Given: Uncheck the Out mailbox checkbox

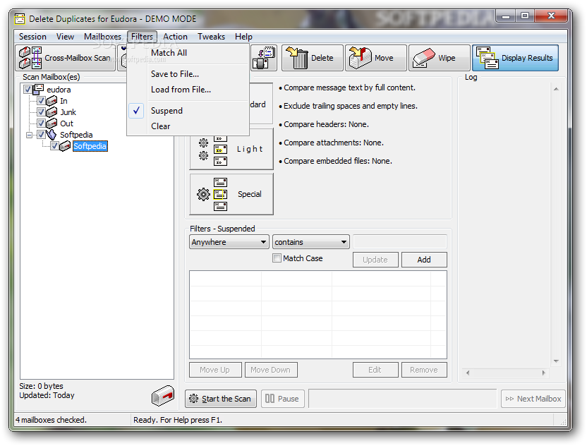Looking at the screenshot, I should (41, 123).
